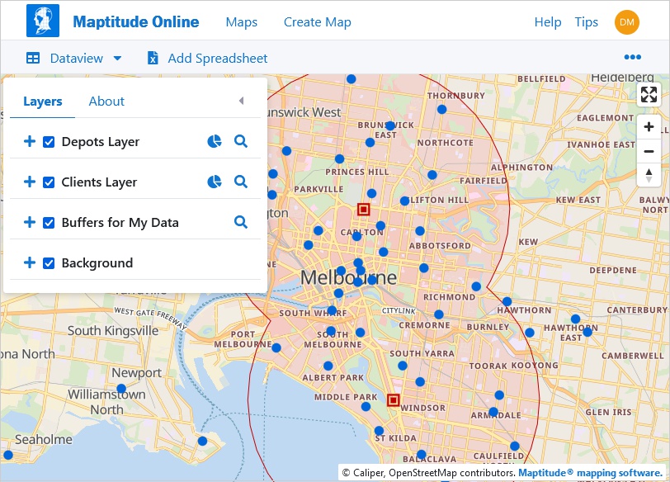Click Add Spreadsheet button

217,58
